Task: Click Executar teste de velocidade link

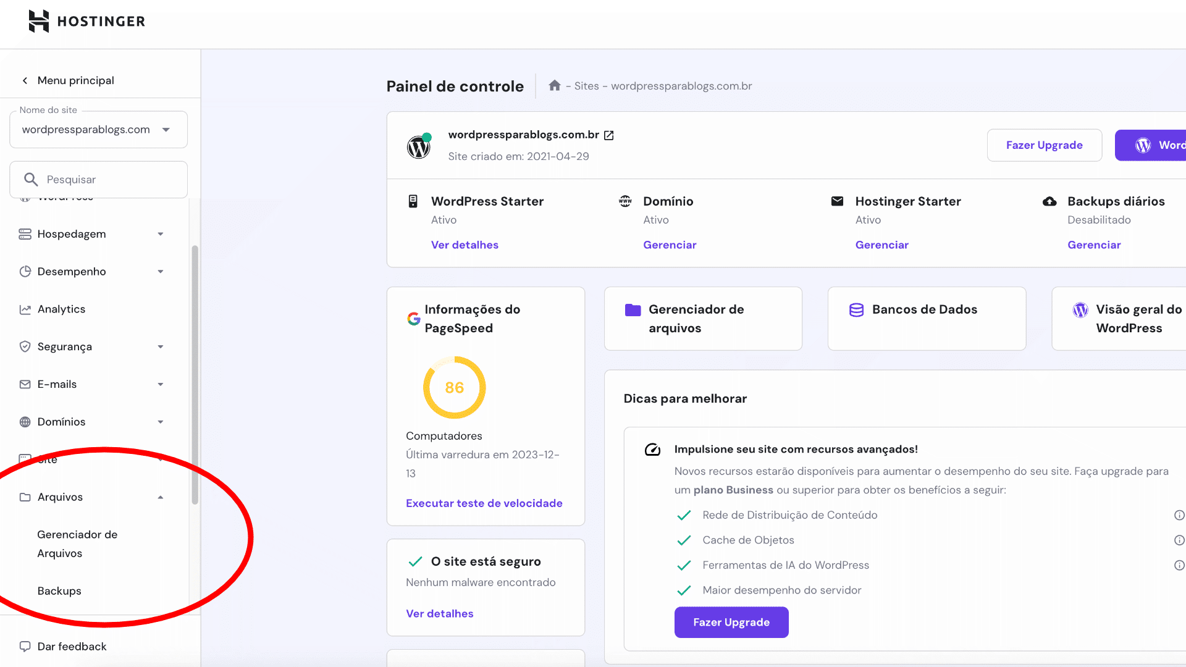Action: pos(484,503)
